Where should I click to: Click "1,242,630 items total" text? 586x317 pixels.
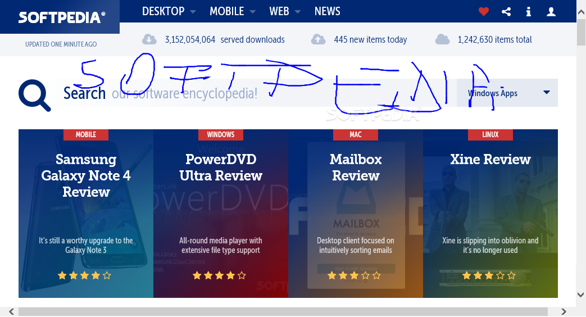495,39
